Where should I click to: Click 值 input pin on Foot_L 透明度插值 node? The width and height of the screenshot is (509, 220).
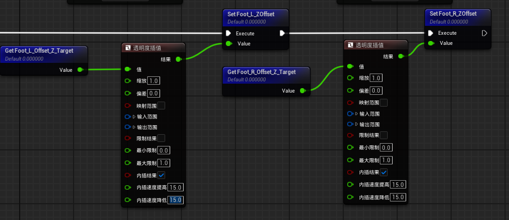(128, 69)
